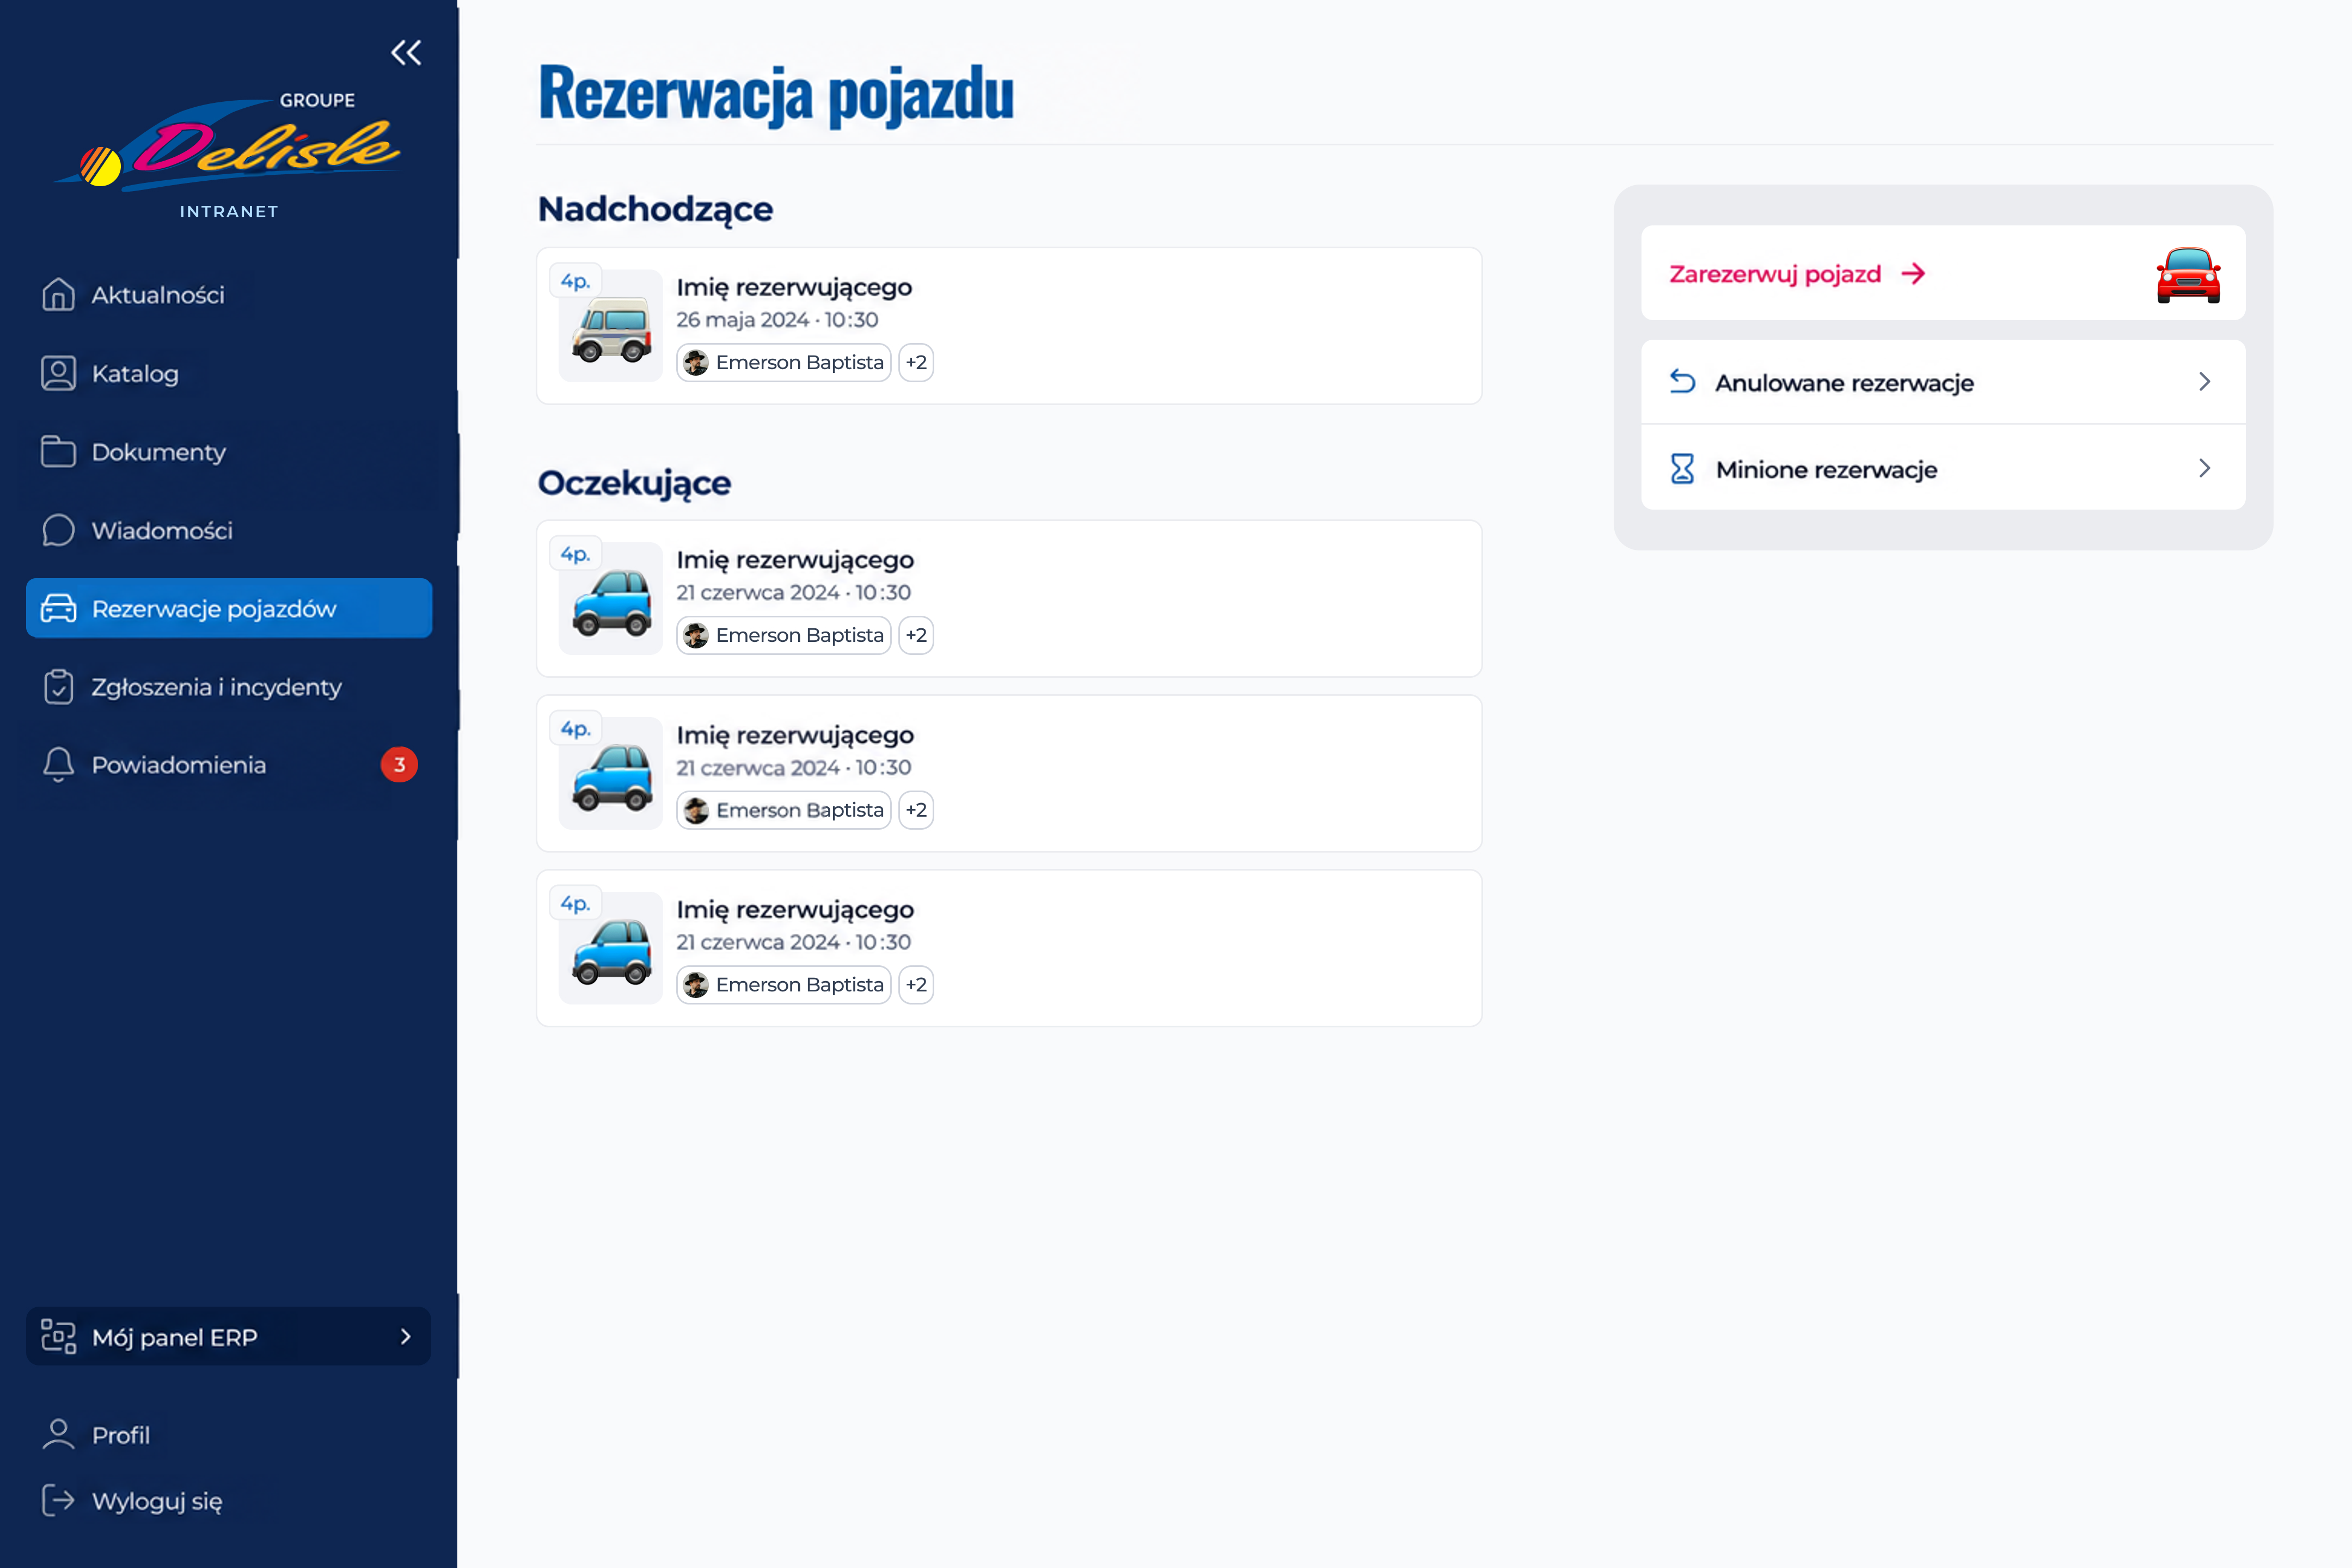Screen dimensions: 2352x1568
Task: Open Powiadomienia bell icon
Action: tap(58, 765)
